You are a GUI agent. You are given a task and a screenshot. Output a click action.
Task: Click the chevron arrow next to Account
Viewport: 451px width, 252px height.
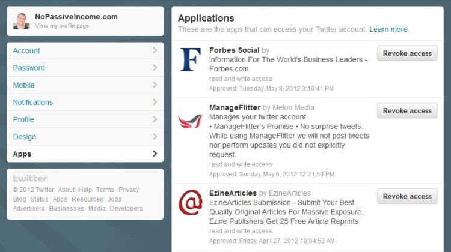(155, 50)
